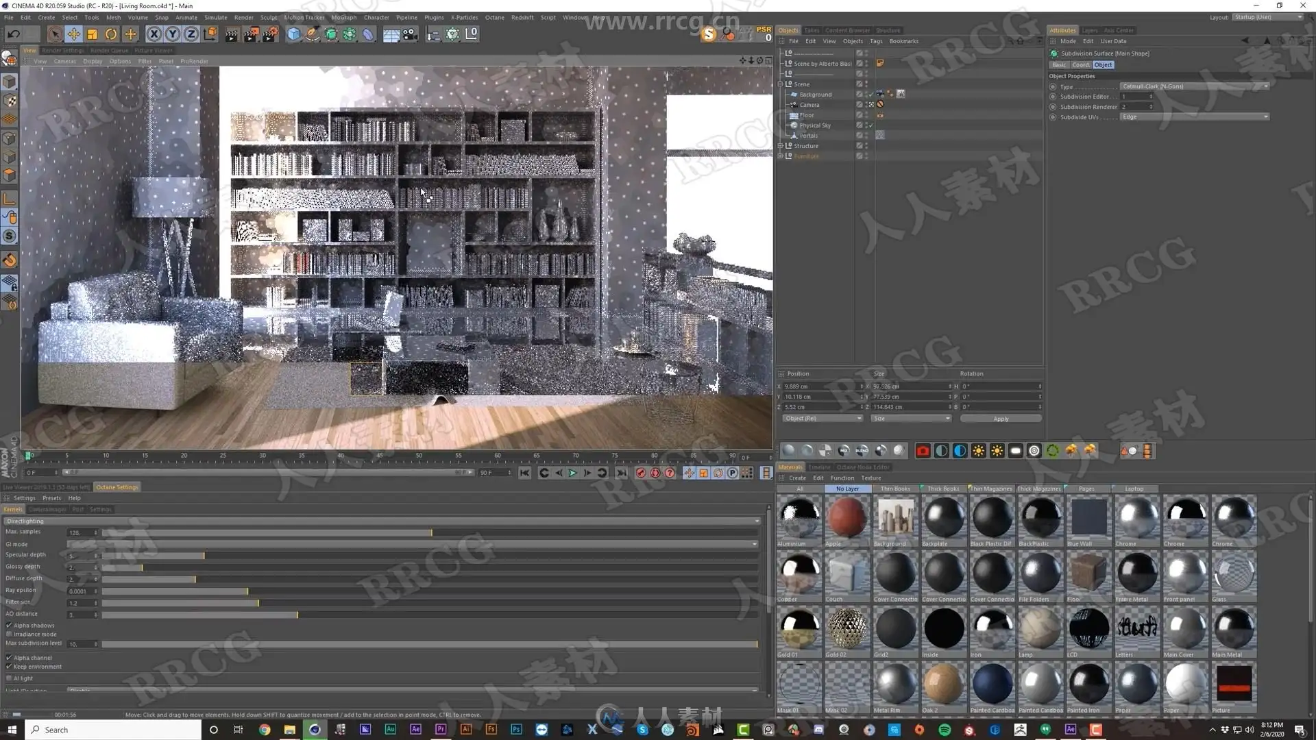This screenshot has height=740, width=1316.
Task: Open the subdivision Type Catmull-Clark dropdown
Action: tap(1195, 86)
